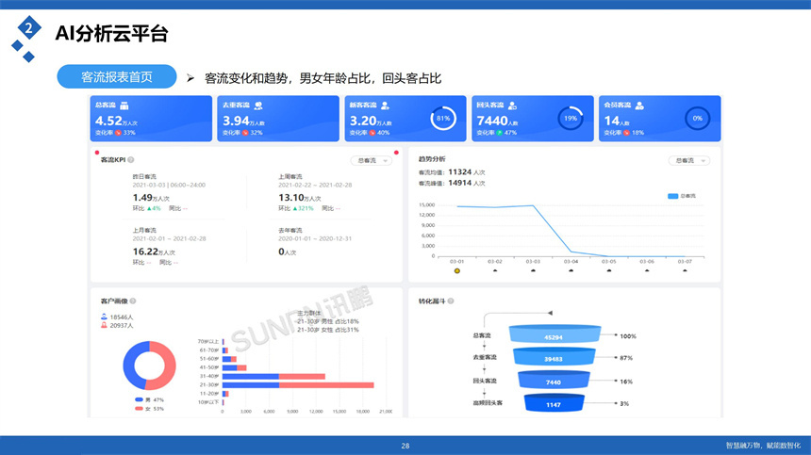Image resolution: width=811 pixels, height=455 pixels.
Task: Click the 回头客流 card person icon
Action: (x=512, y=106)
